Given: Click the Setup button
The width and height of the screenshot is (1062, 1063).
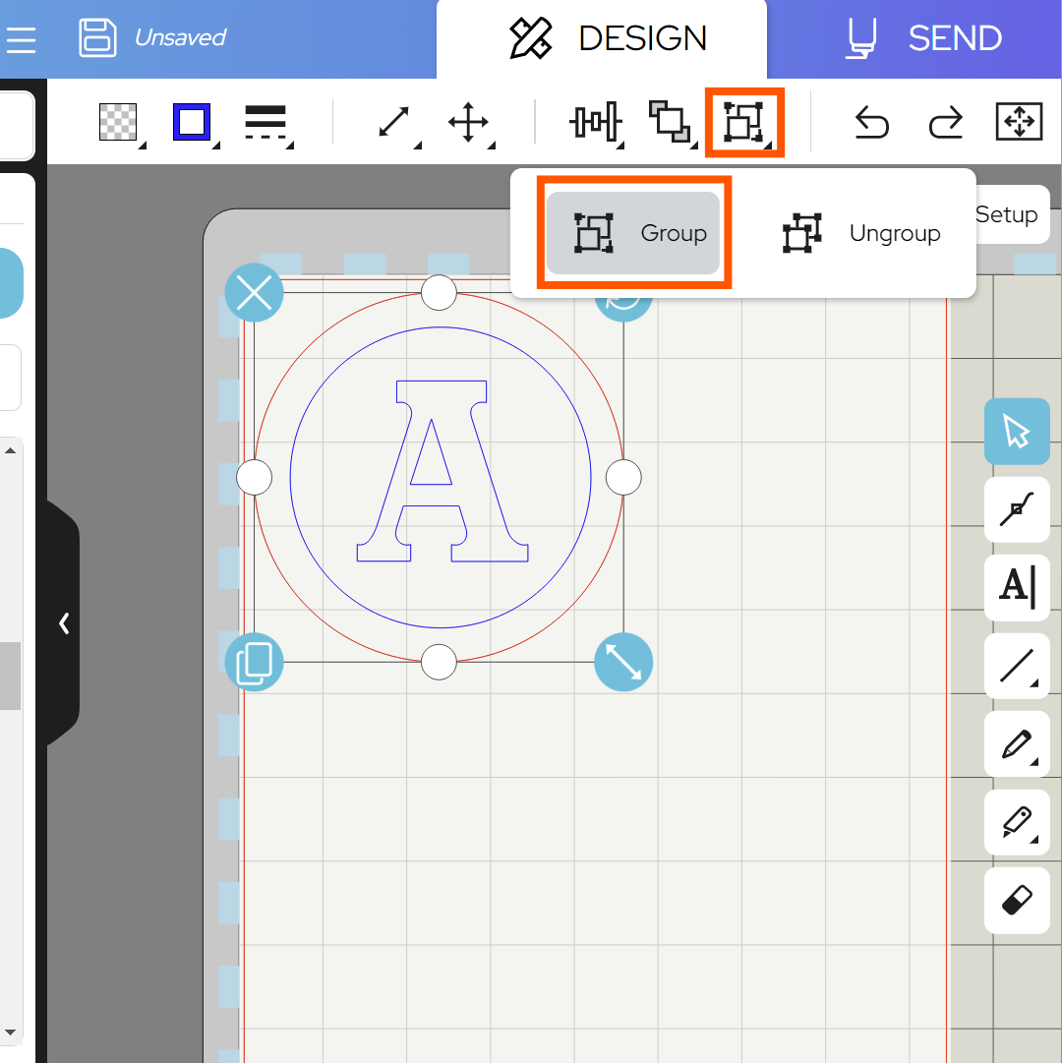Looking at the screenshot, I should tap(1007, 214).
